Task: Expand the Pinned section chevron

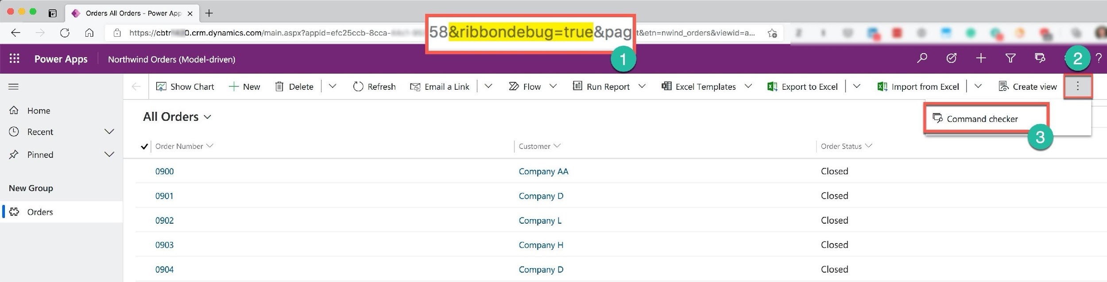Action: click(x=109, y=154)
